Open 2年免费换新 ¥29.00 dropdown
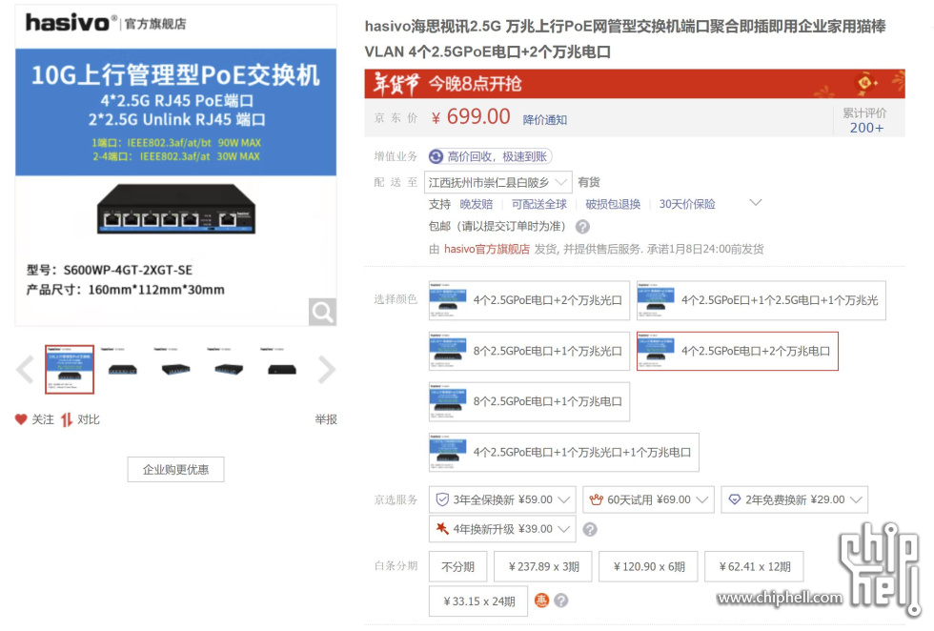This screenshot has height=631, width=934. pos(794,499)
